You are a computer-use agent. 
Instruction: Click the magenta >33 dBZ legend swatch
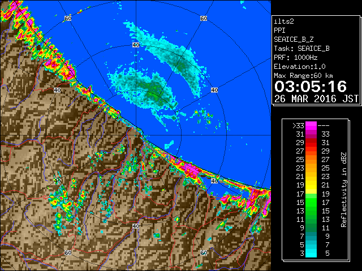311,126
